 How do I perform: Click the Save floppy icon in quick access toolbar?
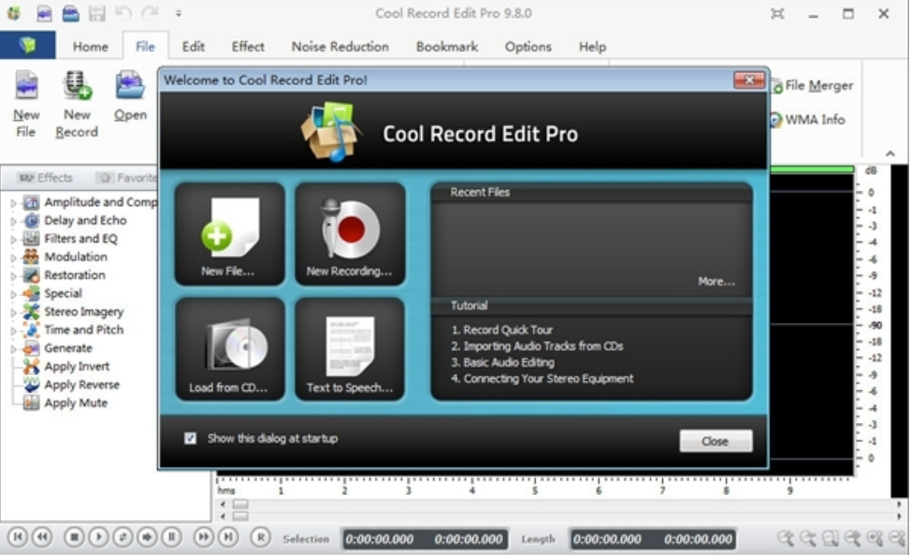97,13
